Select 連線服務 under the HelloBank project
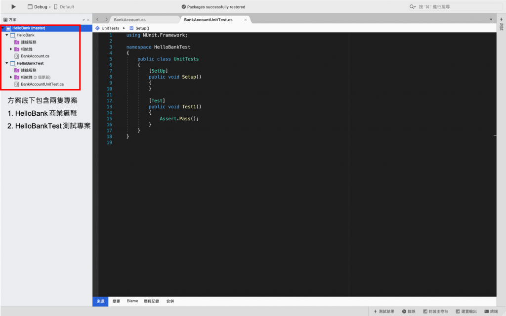The width and height of the screenshot is (506, 316). coord(28,43)
